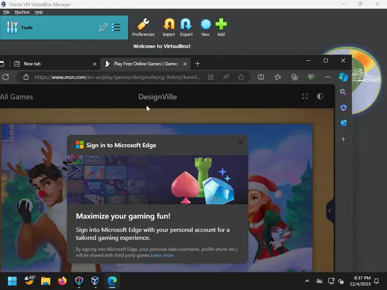Create a New virtual machine
Image resolution: width=387 pixels, height=290 pixels.
[x=205, y=28]
